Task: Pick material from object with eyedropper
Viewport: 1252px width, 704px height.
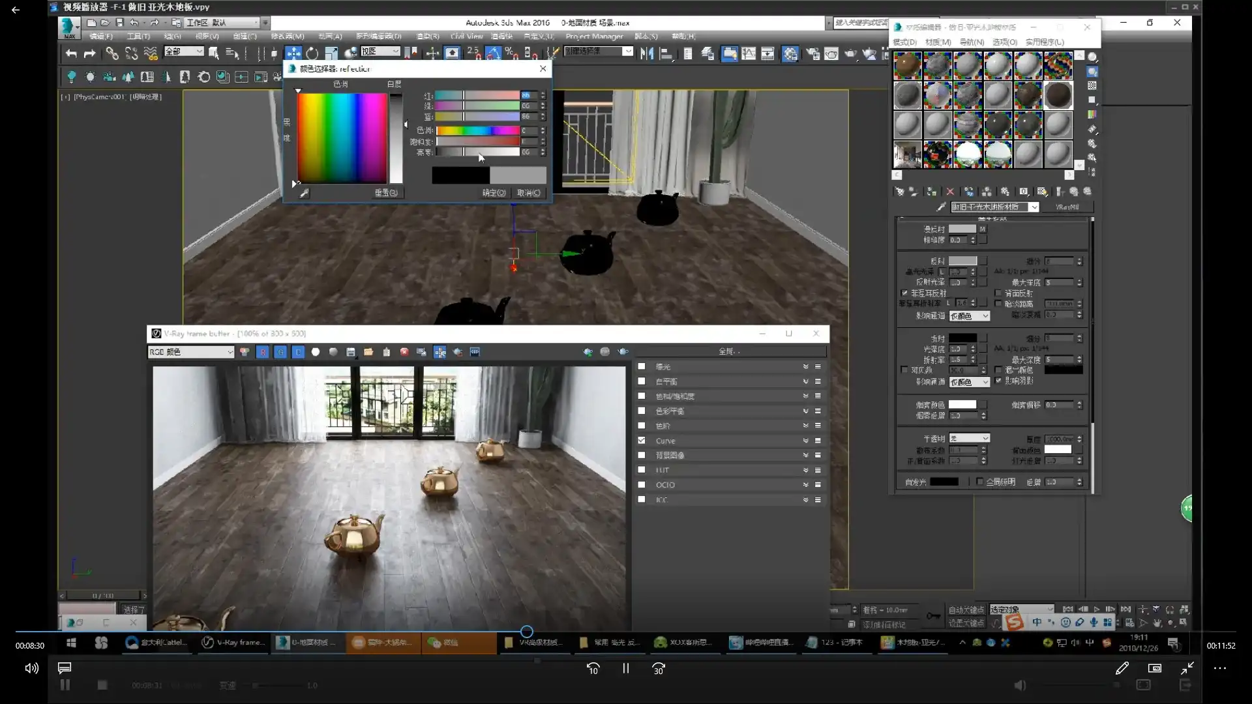Action: tap(941, 207)
